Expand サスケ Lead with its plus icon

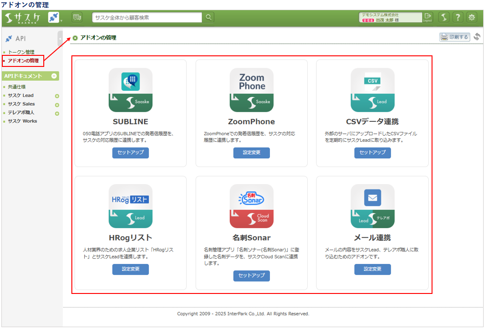click(x=57, y=96)
